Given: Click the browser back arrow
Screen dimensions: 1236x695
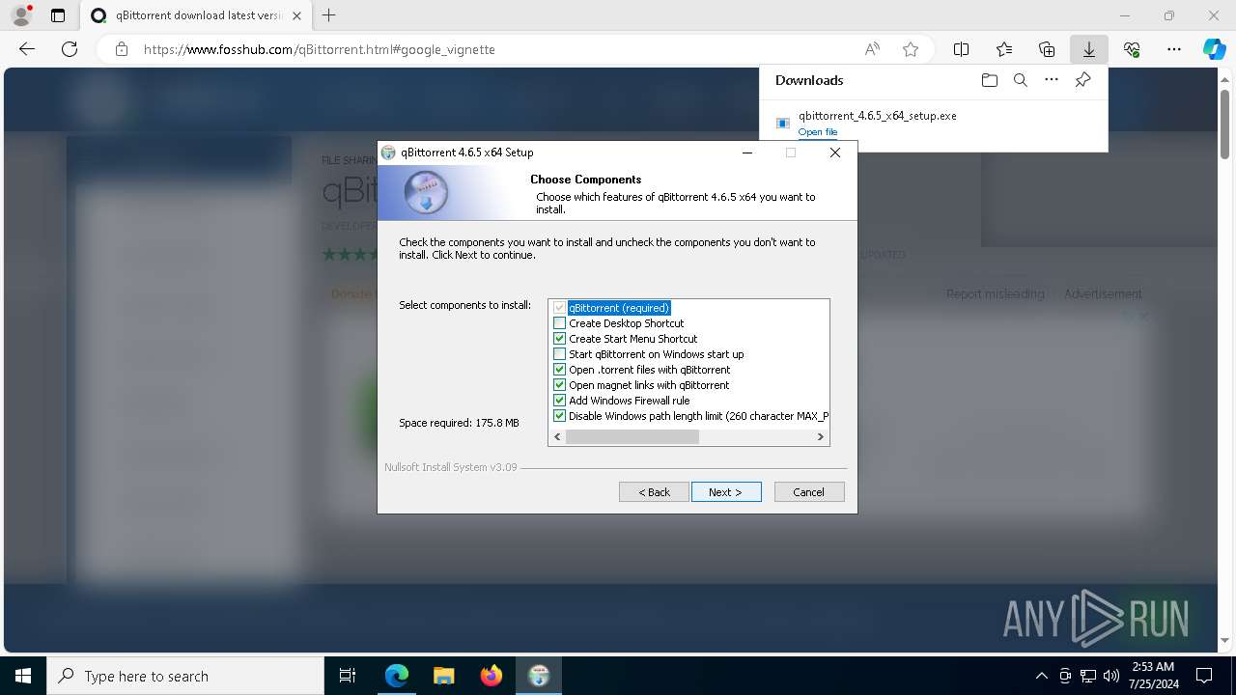Looking at the screenshot, I should click(x=27, y=49).
